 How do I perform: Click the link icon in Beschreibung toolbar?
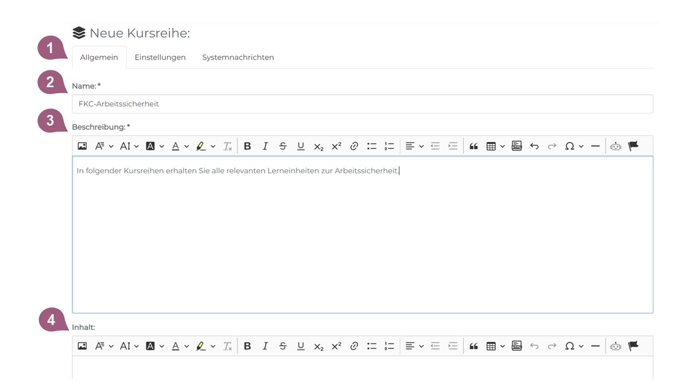(354, 146)
